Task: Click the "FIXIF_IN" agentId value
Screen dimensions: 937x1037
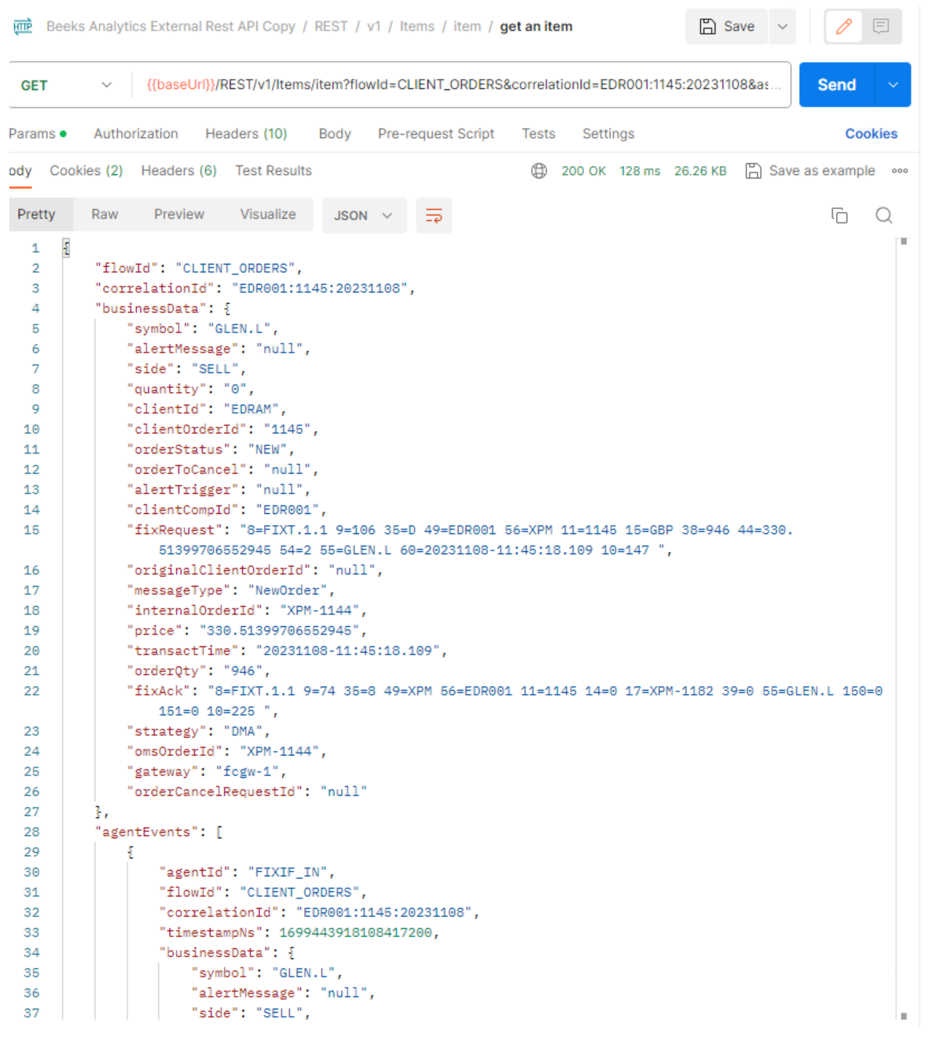Action: coord(287,872)
